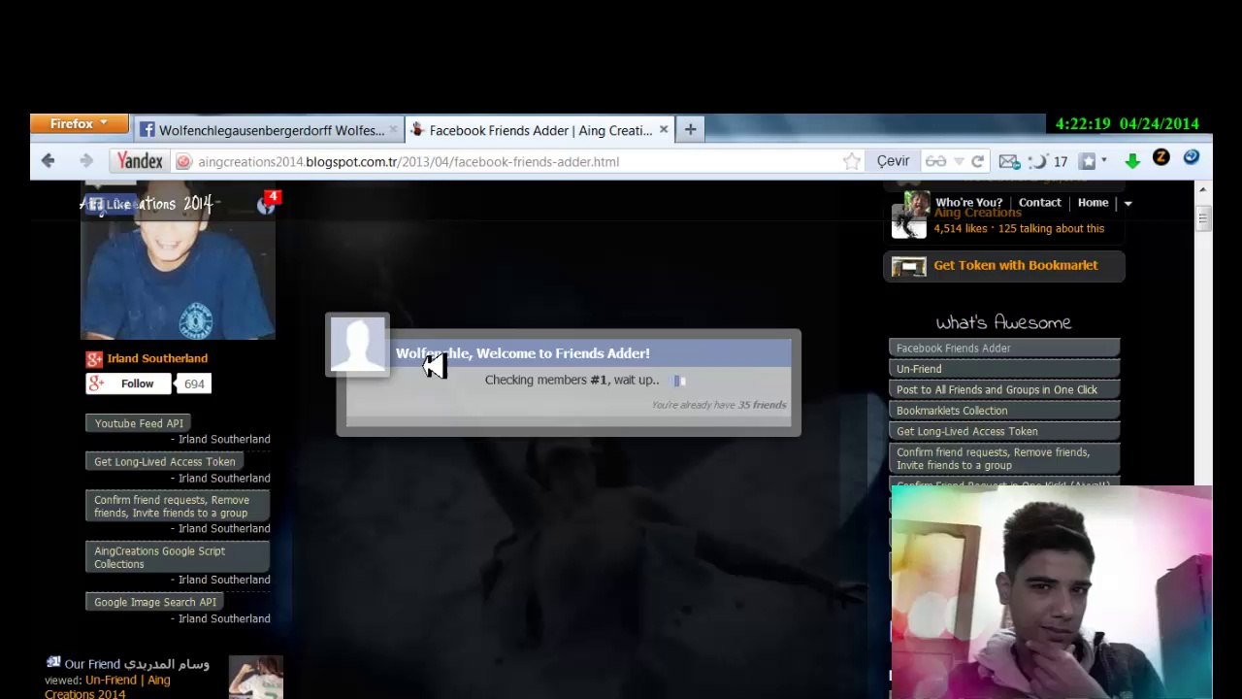Click the Facebook Like button

pyautogui.click(x=111, y=204)
